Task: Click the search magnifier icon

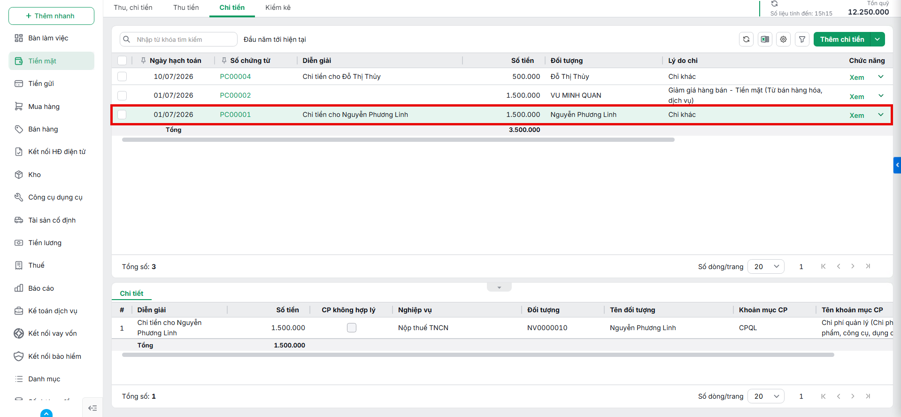Action: click(127, 39)
